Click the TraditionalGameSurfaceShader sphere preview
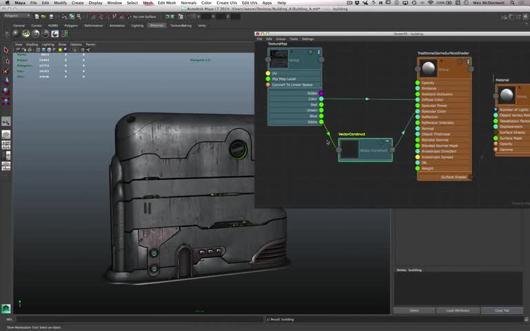Screen dimensions: 530x331 pyautogui.click(x=429, y=69)
